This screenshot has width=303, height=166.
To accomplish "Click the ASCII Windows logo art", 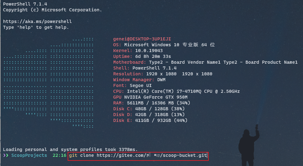I will 49,83.
